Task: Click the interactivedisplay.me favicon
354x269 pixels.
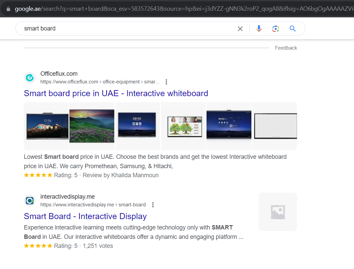Action: (x=29, y=201)
